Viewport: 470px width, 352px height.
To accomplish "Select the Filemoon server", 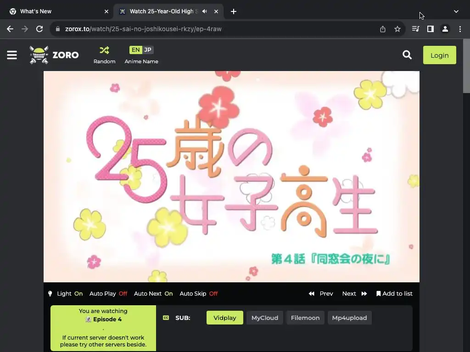I will pyautogui.click(x=305, y=318).
